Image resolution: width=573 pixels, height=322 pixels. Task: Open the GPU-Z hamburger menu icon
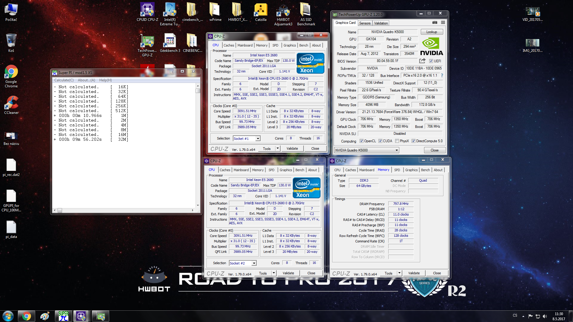443,23
